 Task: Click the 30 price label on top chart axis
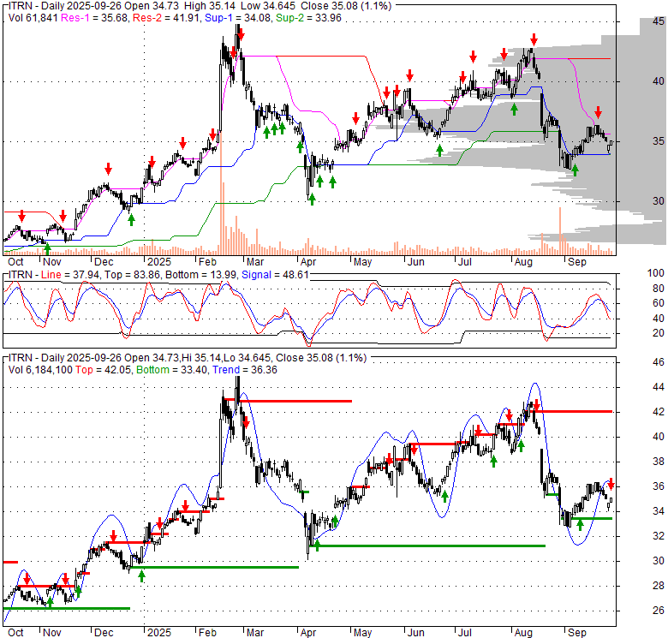pyautogui.click(x=659, y=201)
